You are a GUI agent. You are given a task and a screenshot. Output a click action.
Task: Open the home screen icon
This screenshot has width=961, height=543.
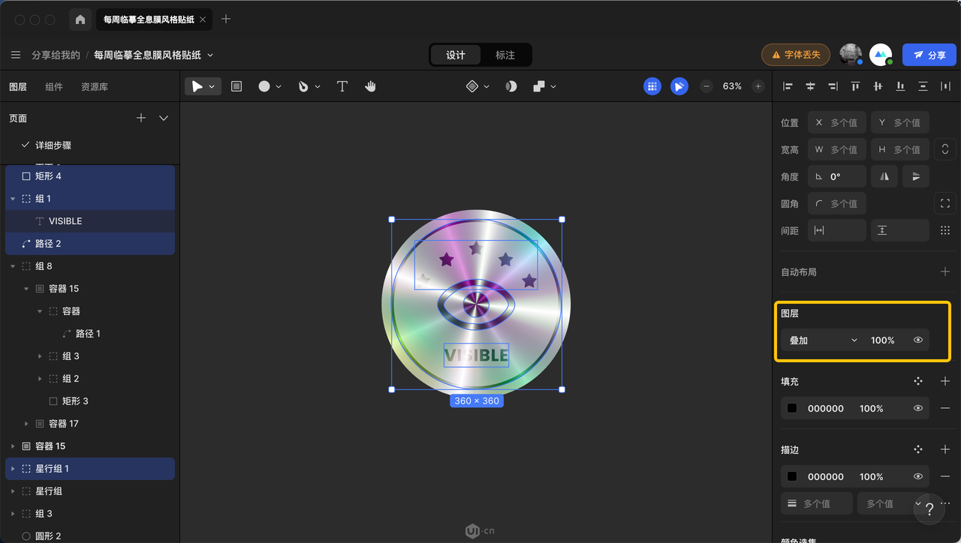pos(80,19)
